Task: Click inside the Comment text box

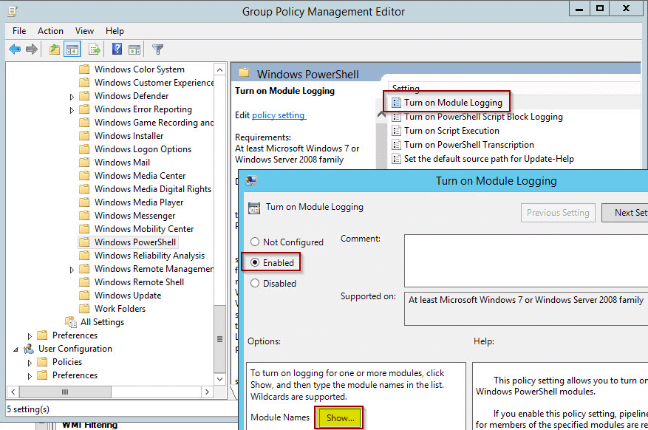Action: point(526,261)
